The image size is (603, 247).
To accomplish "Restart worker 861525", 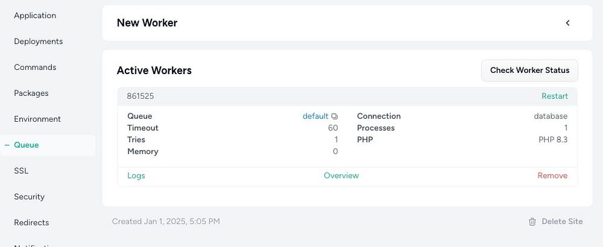I will coord(555,96).
